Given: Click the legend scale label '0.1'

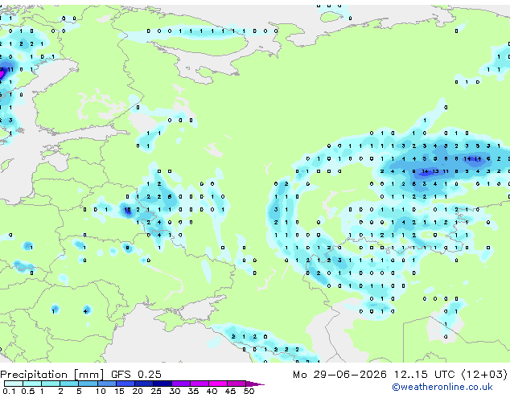Looking at the screenshot, I should pyautogui.click(x=9, y=391).
